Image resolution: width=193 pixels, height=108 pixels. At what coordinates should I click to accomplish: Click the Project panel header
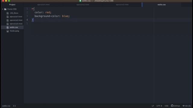point(12,5)
